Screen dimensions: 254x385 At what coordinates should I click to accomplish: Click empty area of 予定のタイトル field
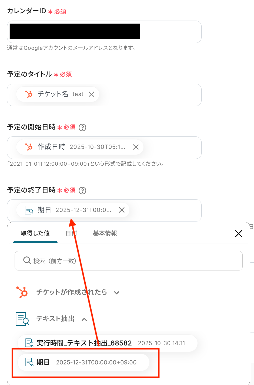(151, 95)
